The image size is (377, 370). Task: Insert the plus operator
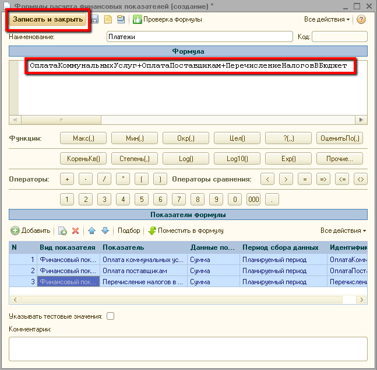[68, 179]
